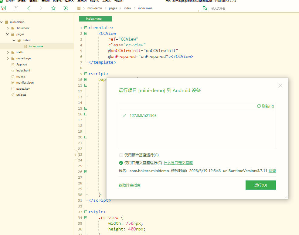Screen dimensions: 299x235
Task: Collapse the pages folder in project tree
Action: [x=8, y=34]
